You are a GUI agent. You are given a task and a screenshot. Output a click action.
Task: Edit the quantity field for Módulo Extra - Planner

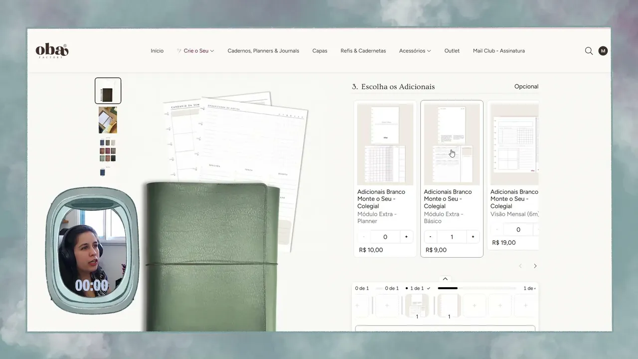tap(385, 237)
